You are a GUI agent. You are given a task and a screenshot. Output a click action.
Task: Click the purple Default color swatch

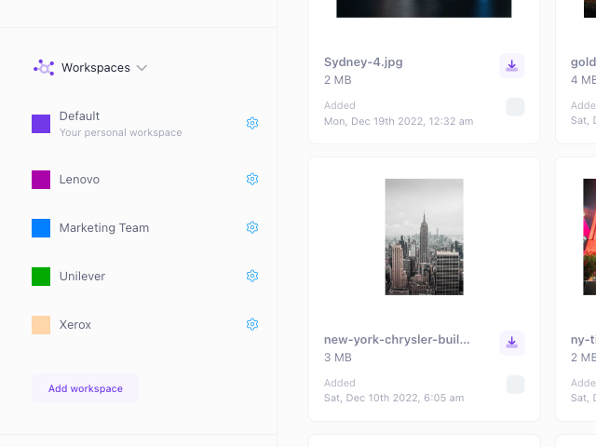(x=41, y=124)
